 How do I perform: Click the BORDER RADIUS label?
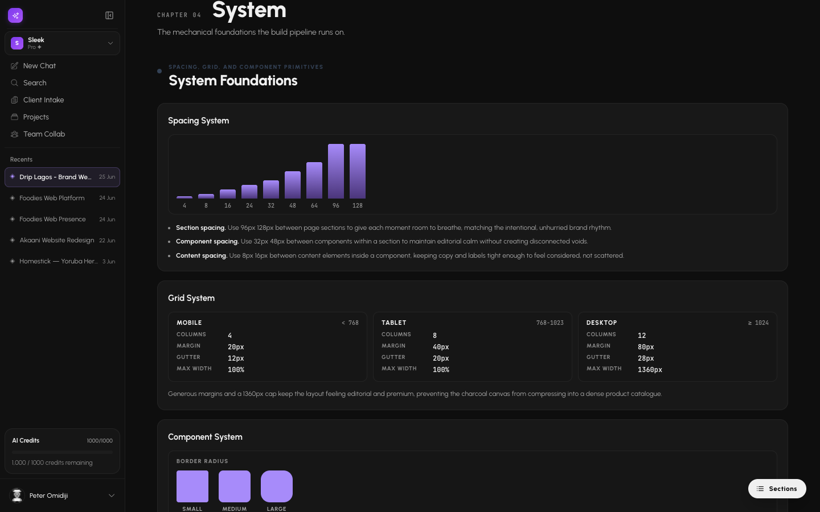coord(202,461)
